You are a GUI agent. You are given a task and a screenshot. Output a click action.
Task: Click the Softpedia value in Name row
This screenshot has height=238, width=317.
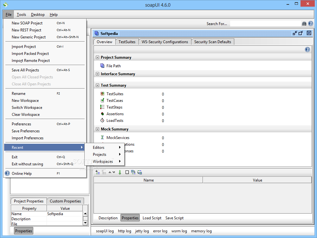pos(65,214)
